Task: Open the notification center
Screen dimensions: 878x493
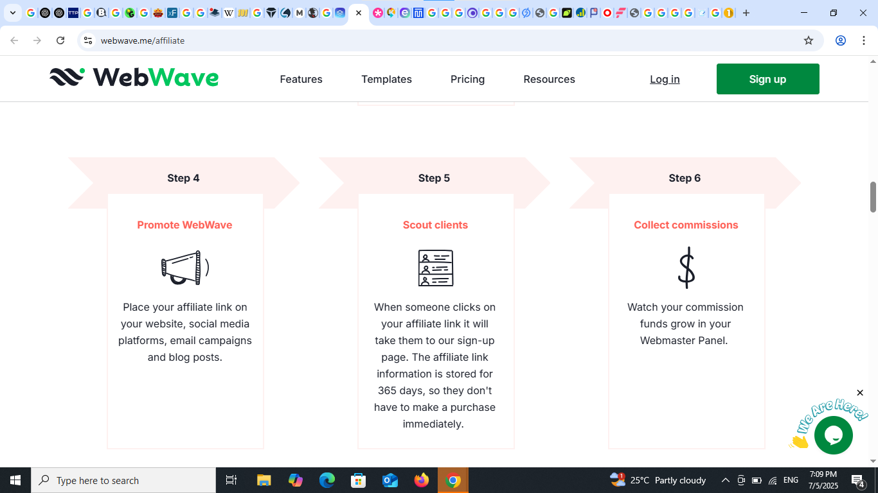Action: pos(857,480)
